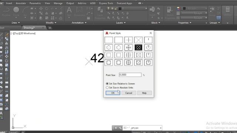Screen dimensions: 237x133
Task: Select the square with plus point style
Action: tap(128, 55)
